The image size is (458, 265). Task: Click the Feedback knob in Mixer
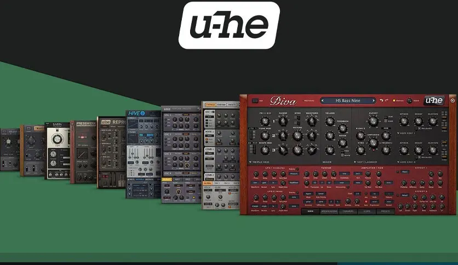[342, 129]
